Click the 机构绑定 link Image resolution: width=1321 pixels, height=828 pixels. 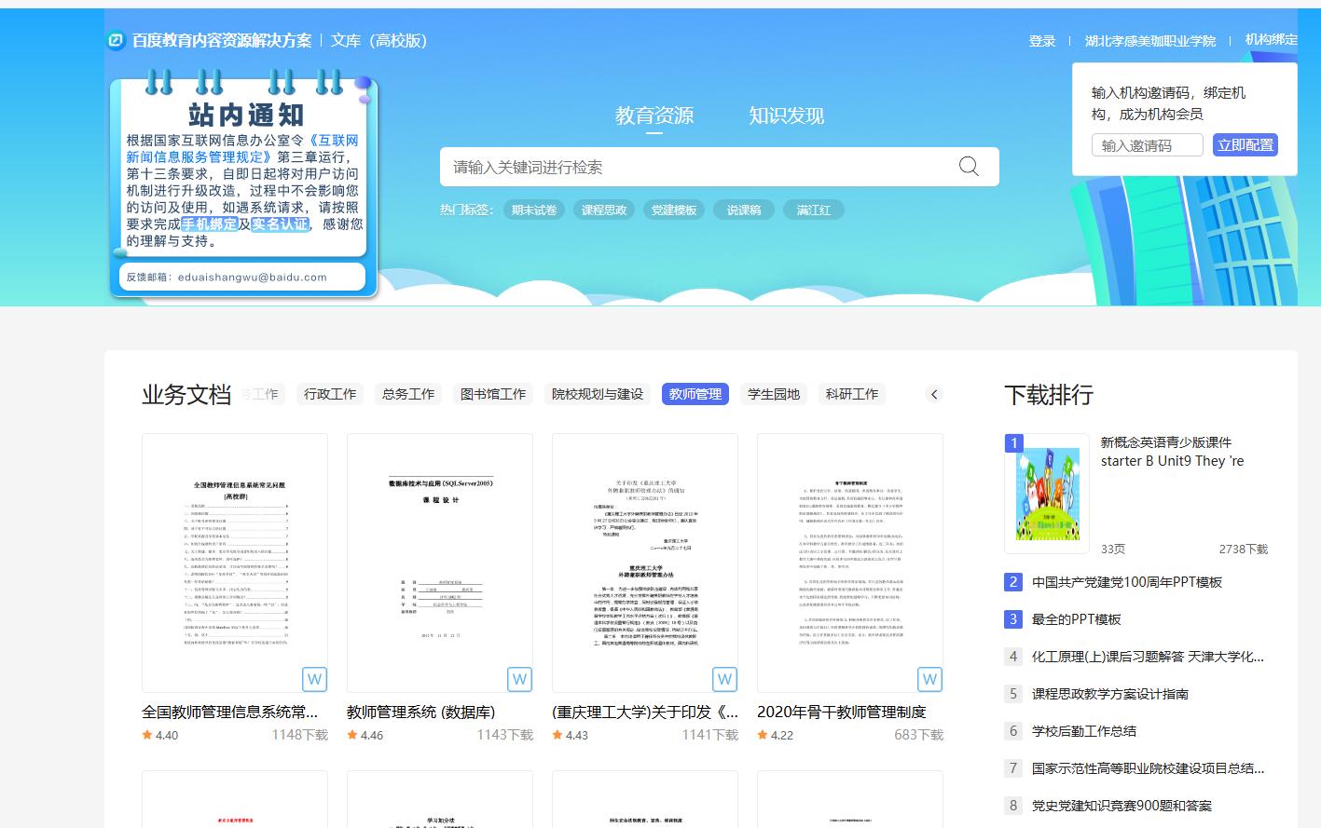click(1271, 41)
